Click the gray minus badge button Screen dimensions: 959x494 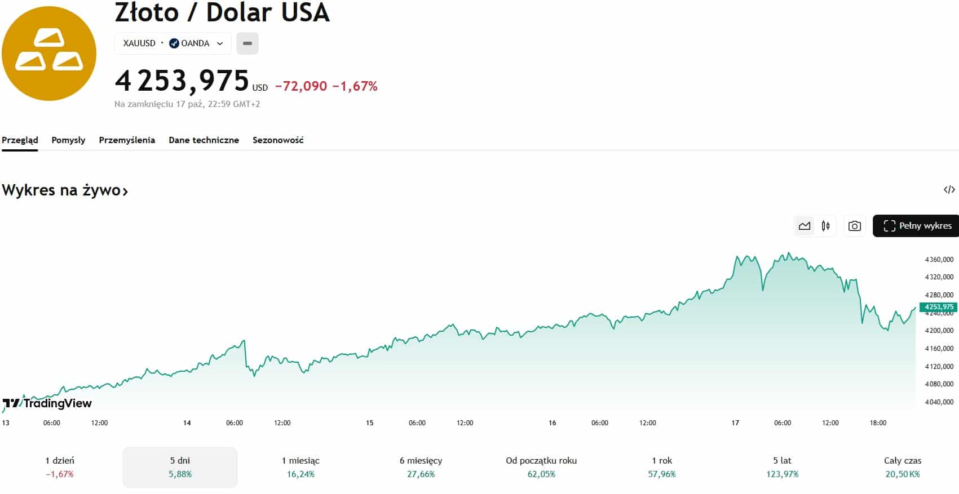248,43
